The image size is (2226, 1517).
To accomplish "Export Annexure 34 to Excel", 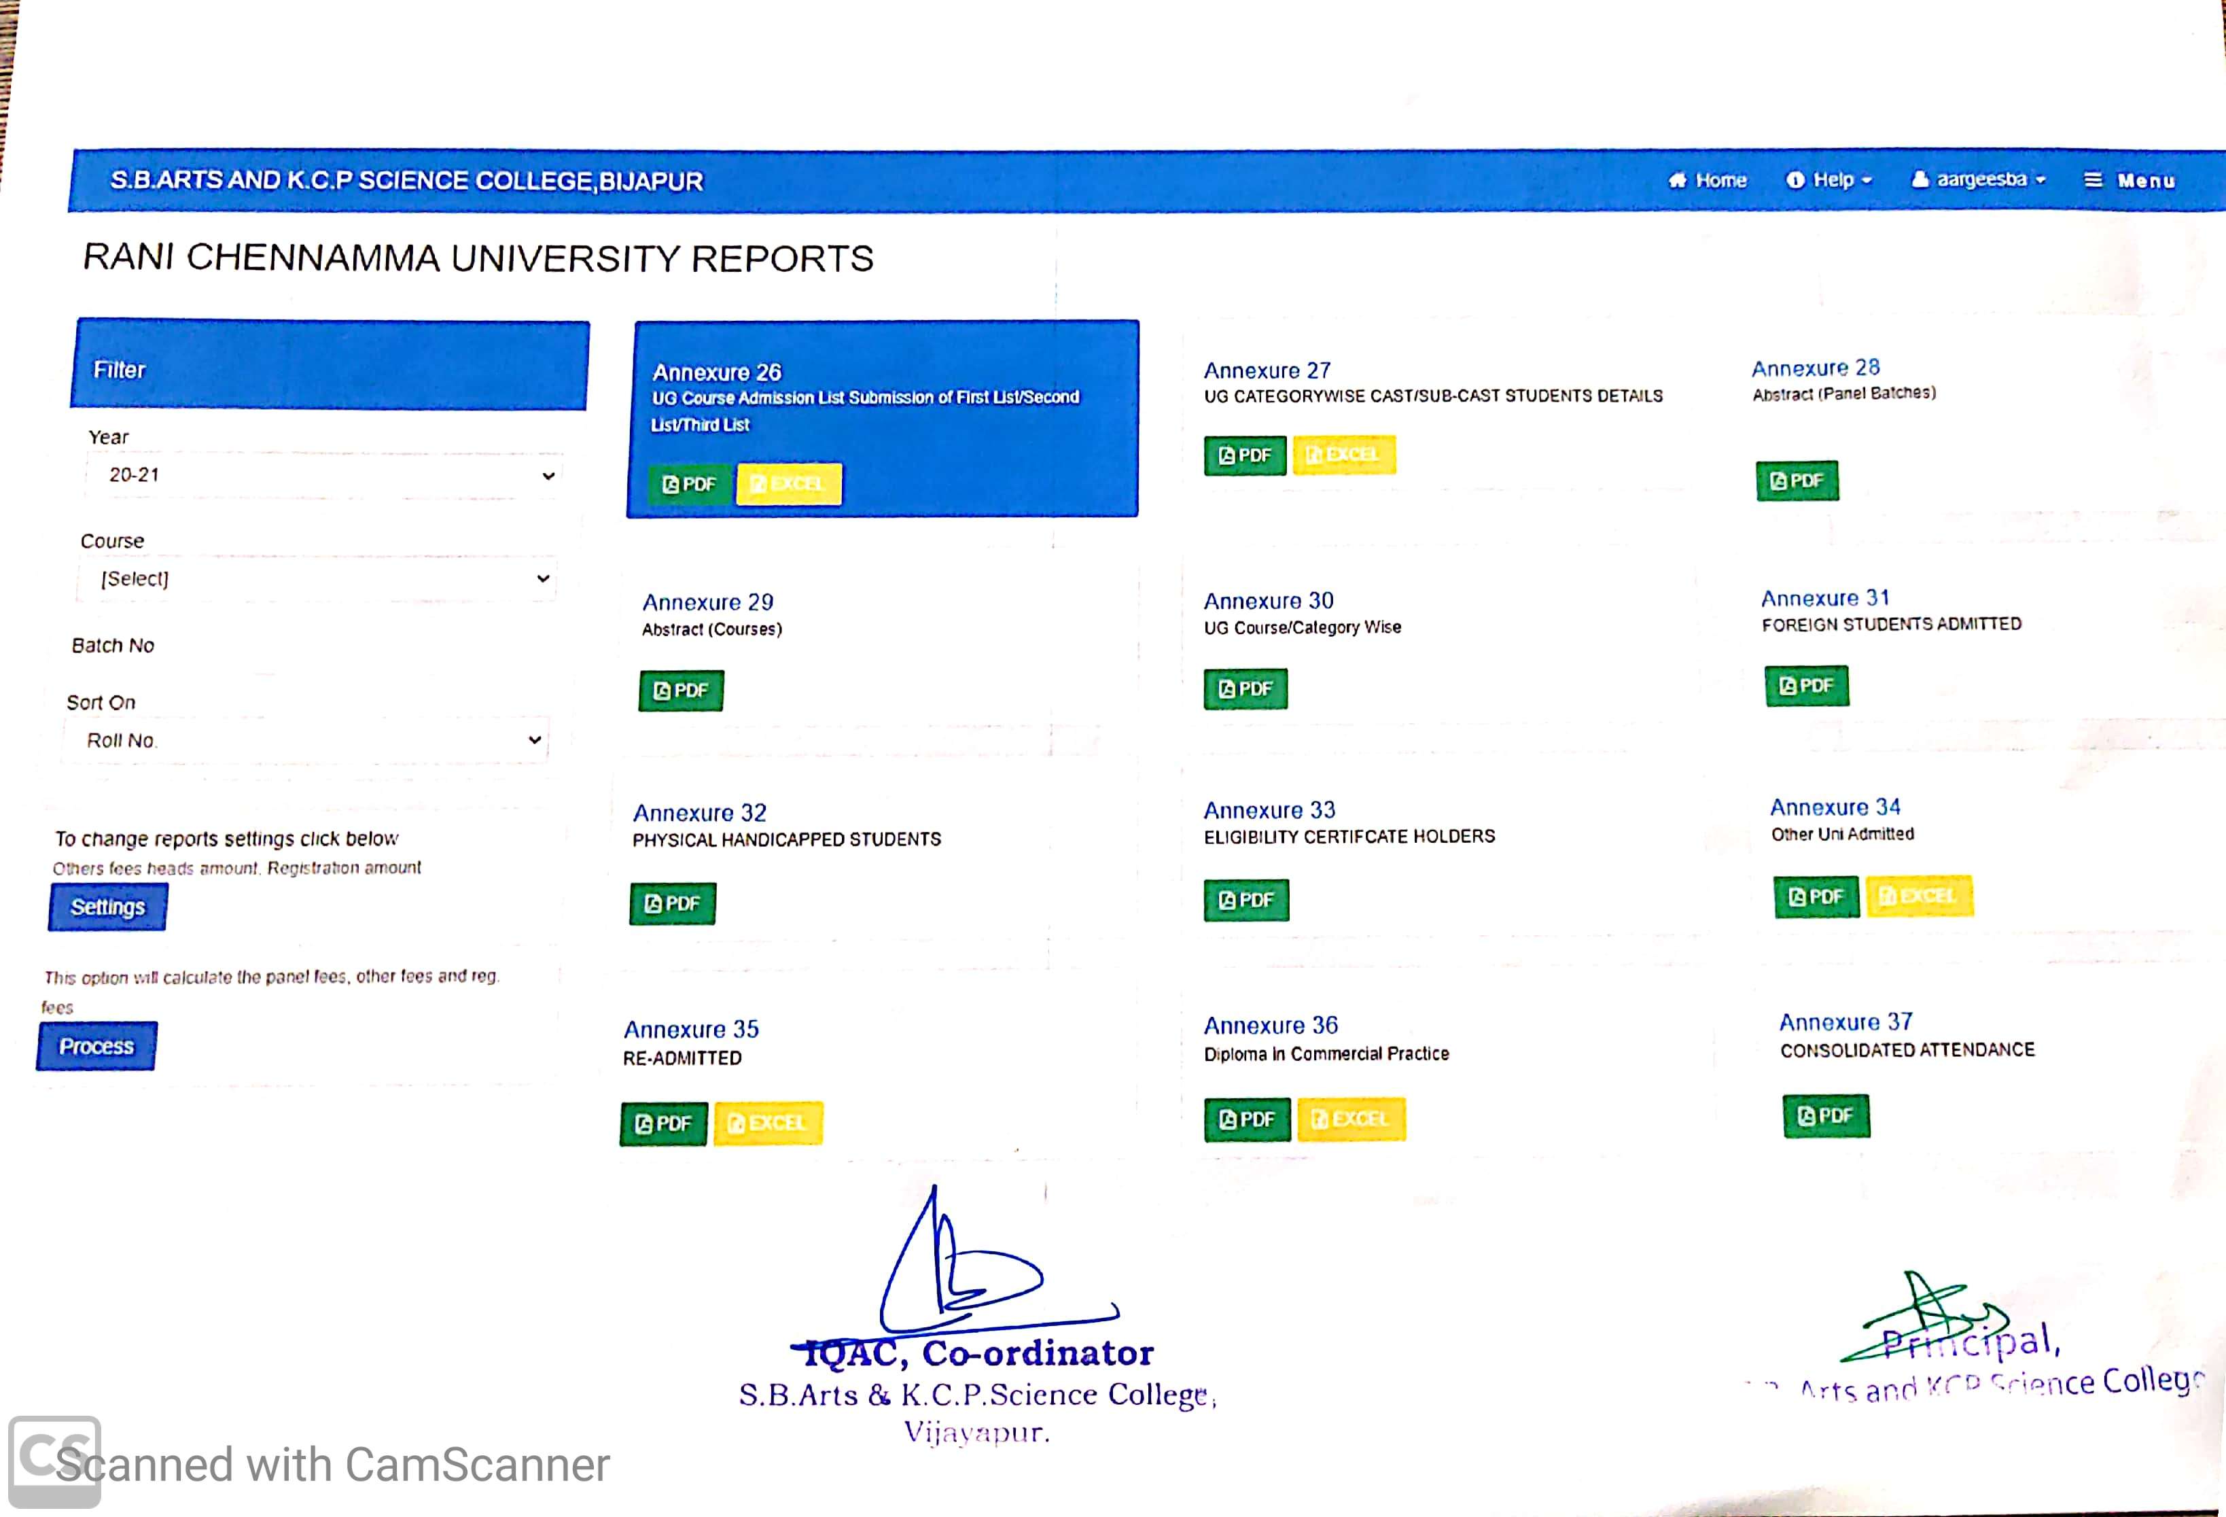I will [1919, 896].
